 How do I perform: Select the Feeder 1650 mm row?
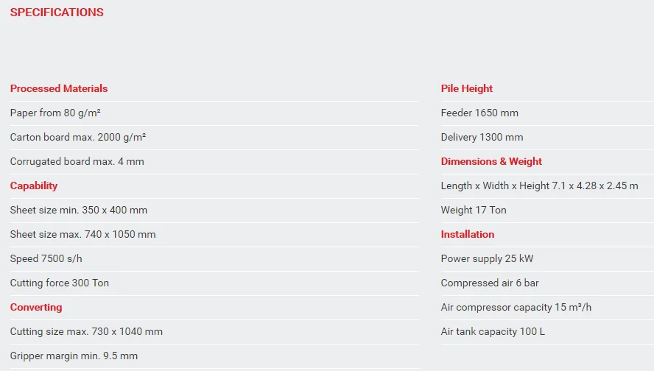tap(479, 113)
